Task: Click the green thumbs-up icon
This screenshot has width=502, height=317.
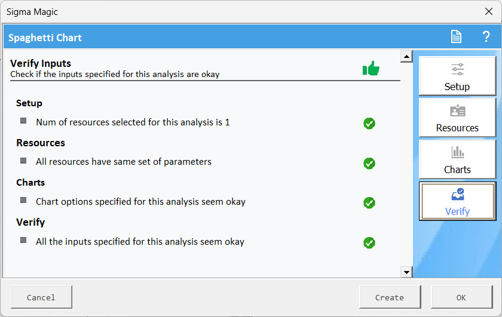Action: [371, 69]
